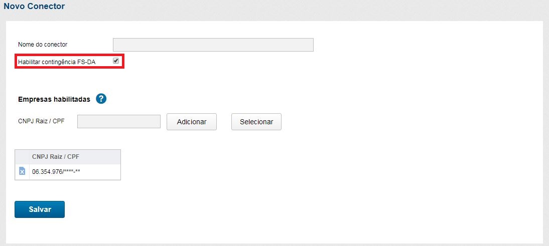Screen dimensions: 549x246
Task: Focus the Nome do conector text field
Action: coord(213,45)
